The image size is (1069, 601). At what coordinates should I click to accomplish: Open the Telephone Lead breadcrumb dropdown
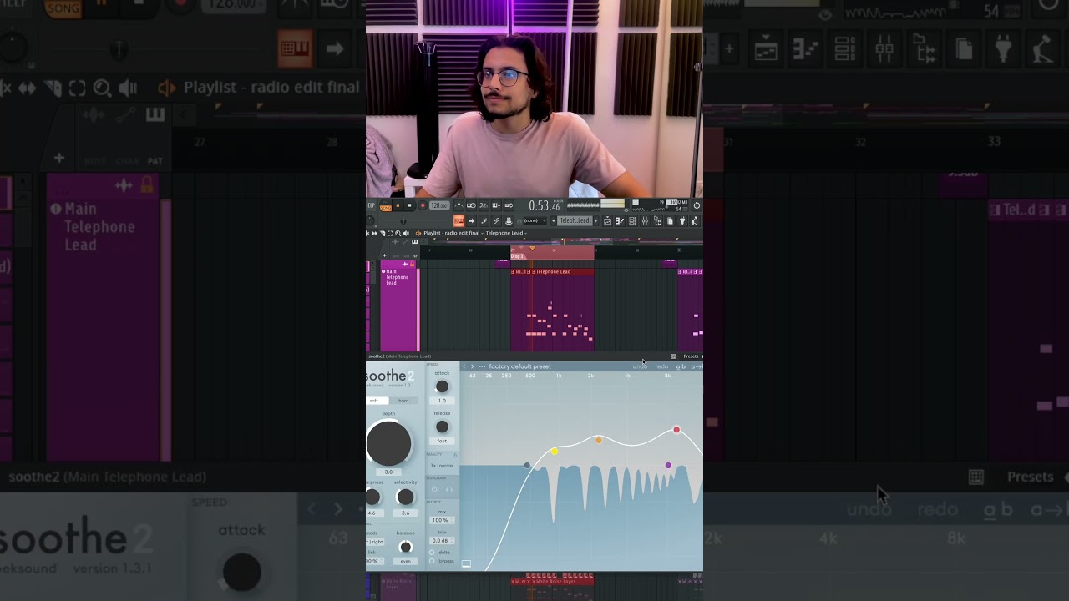click(x=508, y=233)
